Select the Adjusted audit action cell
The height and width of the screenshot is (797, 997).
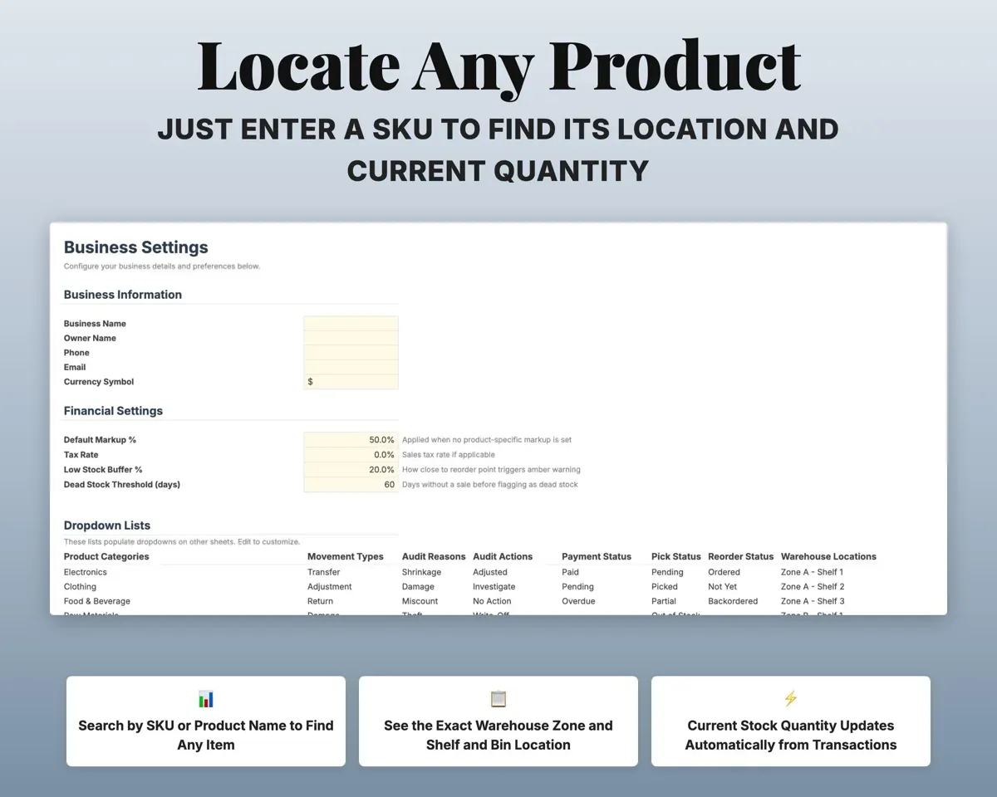pos(490,572)
